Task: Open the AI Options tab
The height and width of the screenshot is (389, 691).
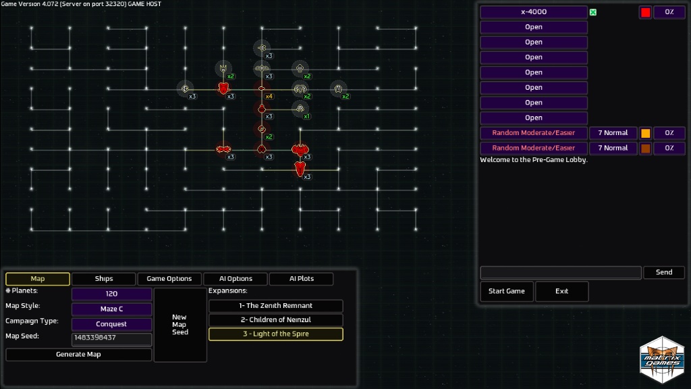Action: tap(236, 279)
